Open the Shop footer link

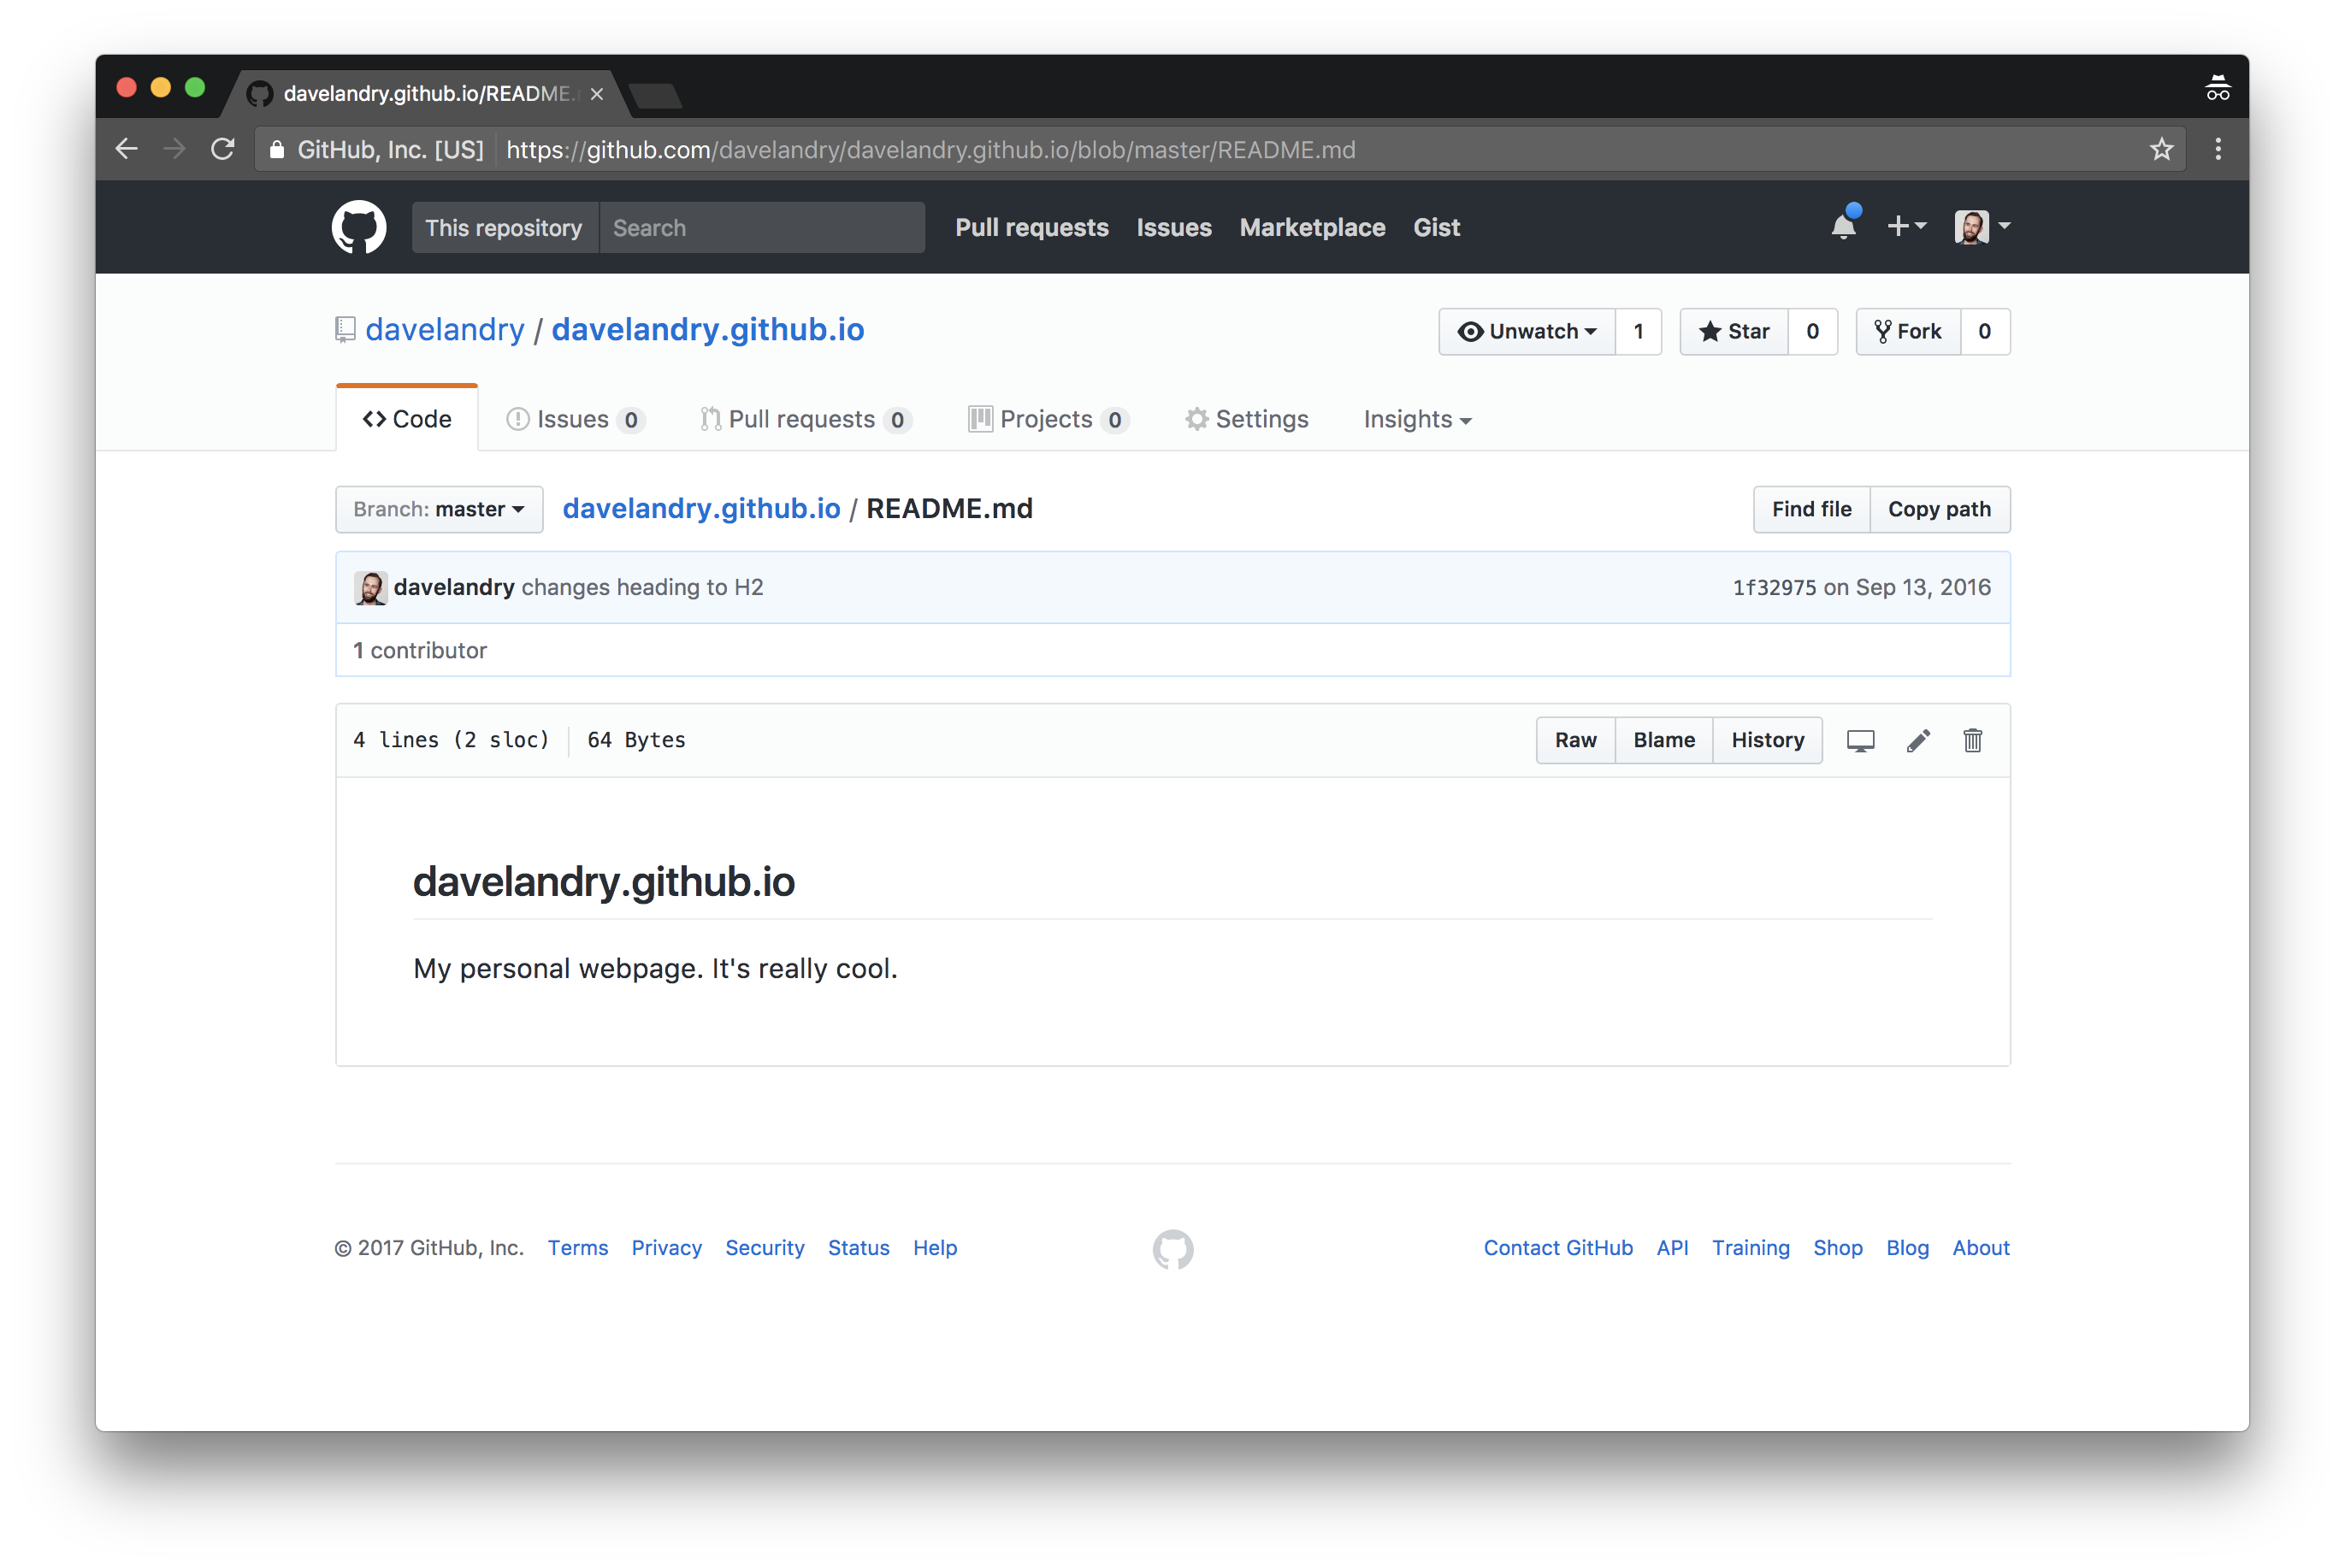[1838, 1248]
